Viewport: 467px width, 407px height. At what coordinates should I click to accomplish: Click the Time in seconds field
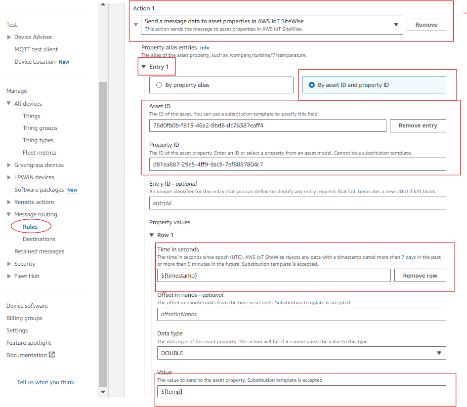point(274,276)
